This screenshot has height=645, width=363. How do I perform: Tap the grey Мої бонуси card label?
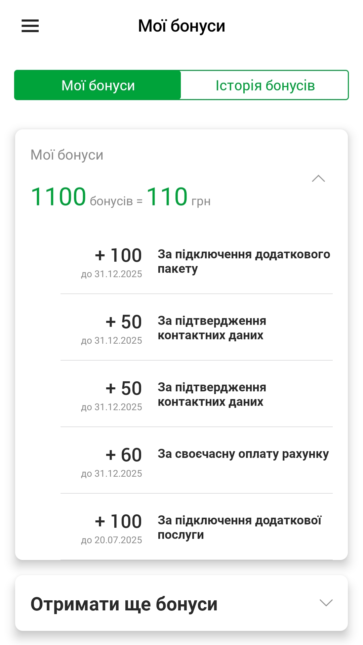tap(67, 155)
